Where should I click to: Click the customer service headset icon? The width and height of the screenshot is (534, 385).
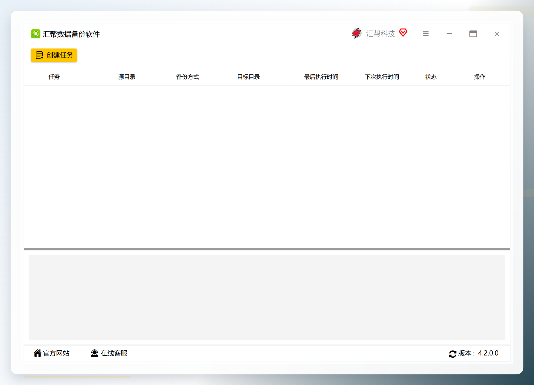94,353
